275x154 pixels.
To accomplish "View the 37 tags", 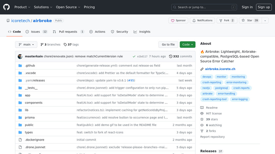I will (x=71, y=45).
